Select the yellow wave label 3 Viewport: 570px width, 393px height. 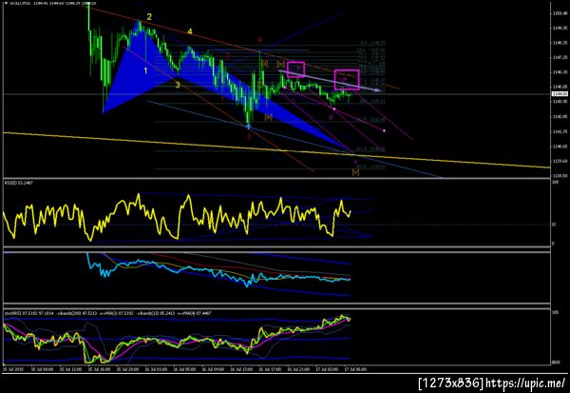(x=178, y=85)
